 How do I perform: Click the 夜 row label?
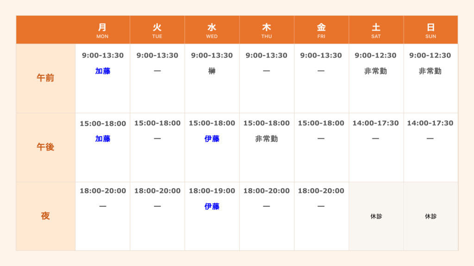coord(45,216)
